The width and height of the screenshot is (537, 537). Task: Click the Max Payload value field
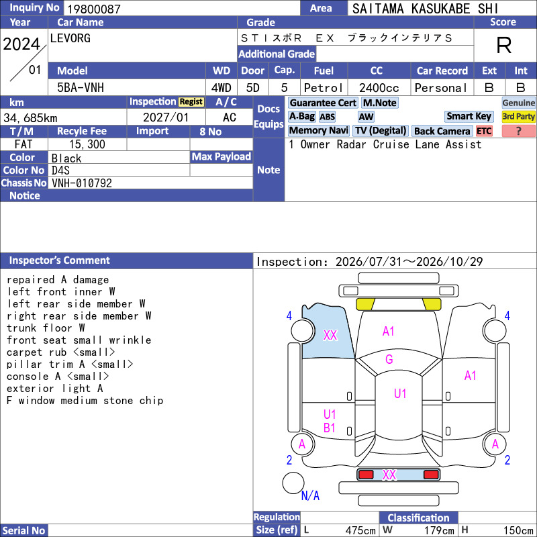[222, 170]
